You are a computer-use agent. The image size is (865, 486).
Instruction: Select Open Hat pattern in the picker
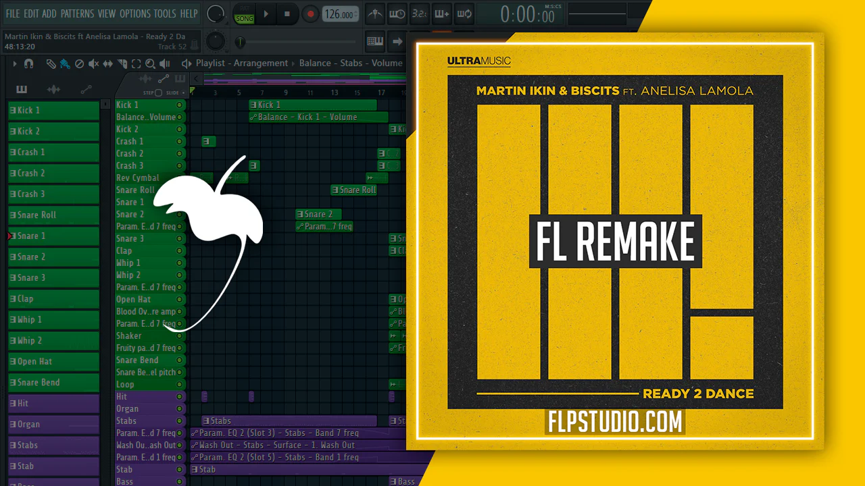[53, 361]
